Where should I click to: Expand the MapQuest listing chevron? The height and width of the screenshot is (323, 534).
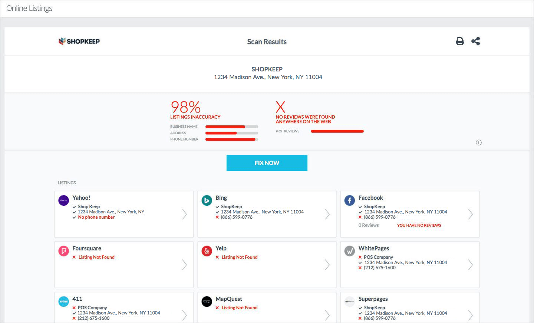click(327, 315)
